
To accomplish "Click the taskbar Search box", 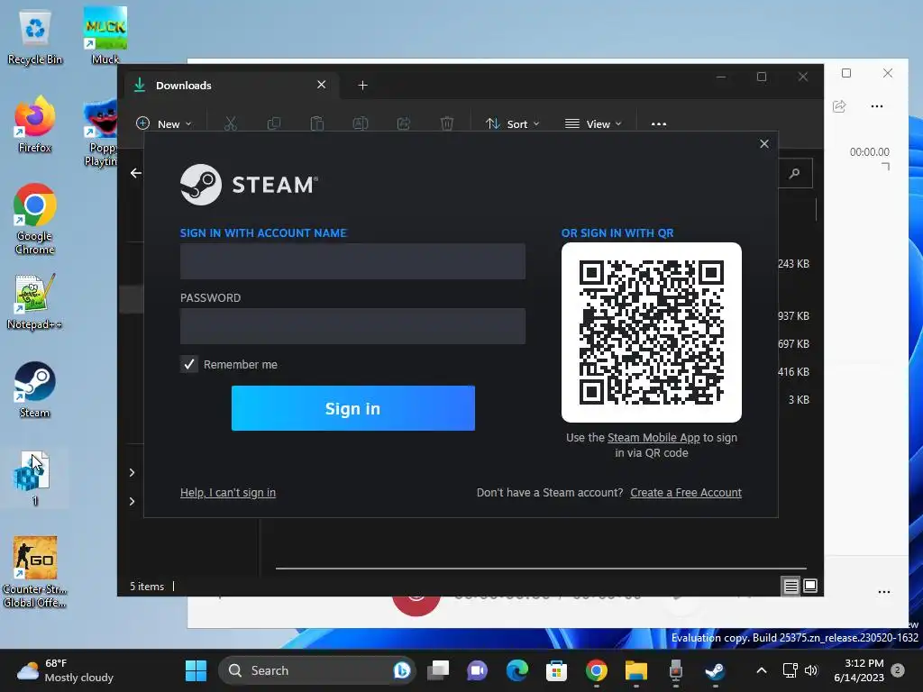I will pos(316,670).
